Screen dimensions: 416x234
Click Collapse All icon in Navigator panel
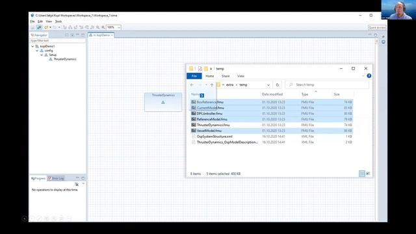[x=66, y=35]
